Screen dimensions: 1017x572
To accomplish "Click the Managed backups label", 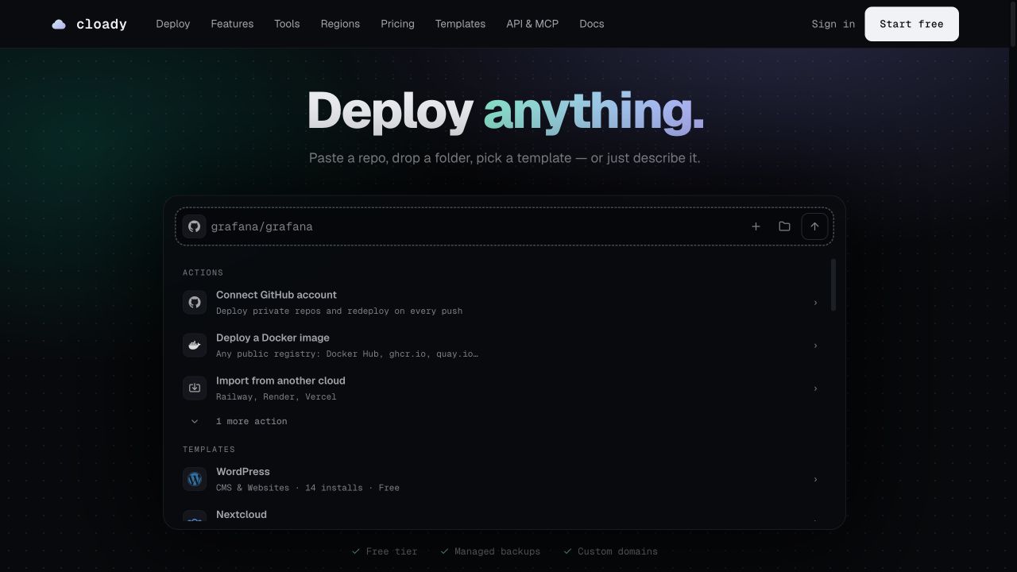I will tap(490, 551).
